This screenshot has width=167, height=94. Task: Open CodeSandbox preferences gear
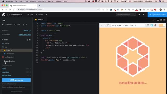tap(139, 15)
